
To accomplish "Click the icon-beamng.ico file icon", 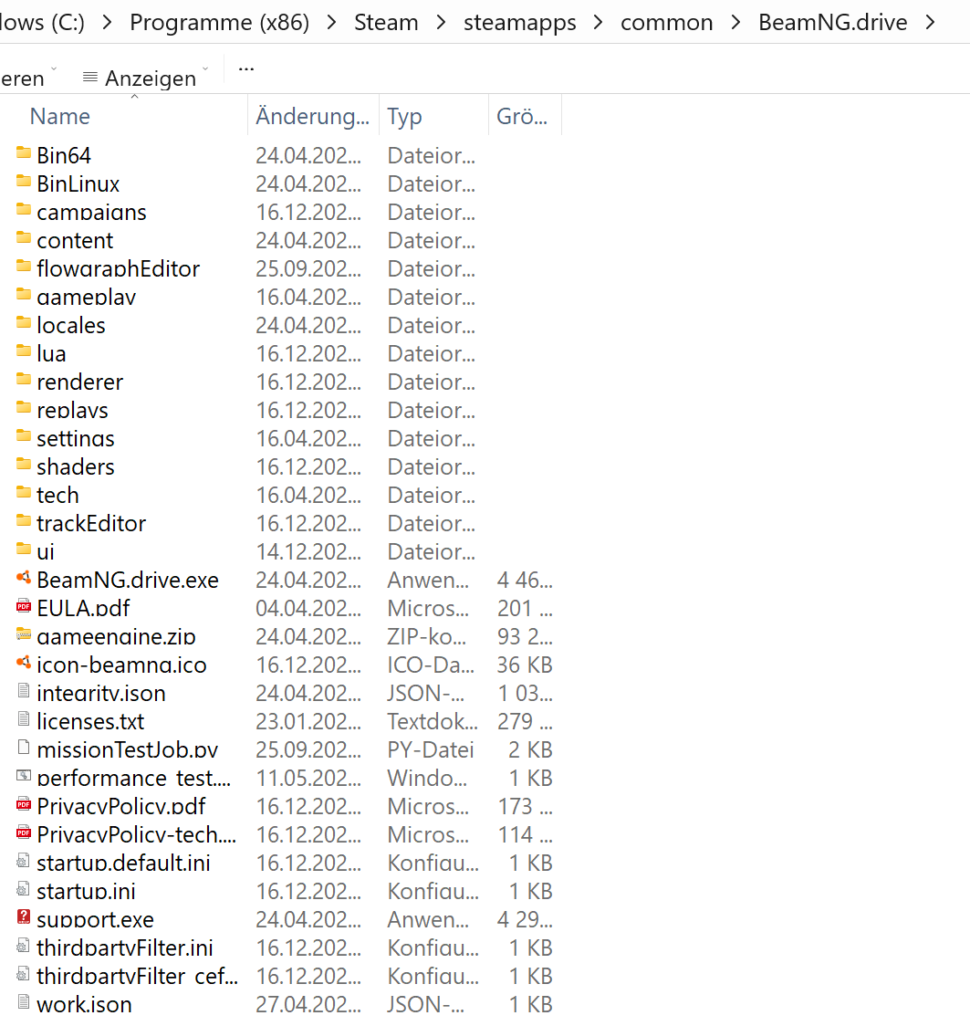I will pyautogui.click(x=24, y=662).
